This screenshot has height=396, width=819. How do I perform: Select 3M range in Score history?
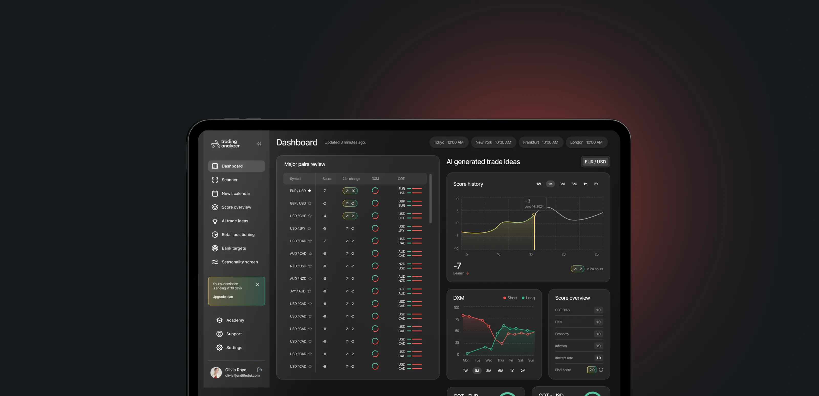(562, 184)
